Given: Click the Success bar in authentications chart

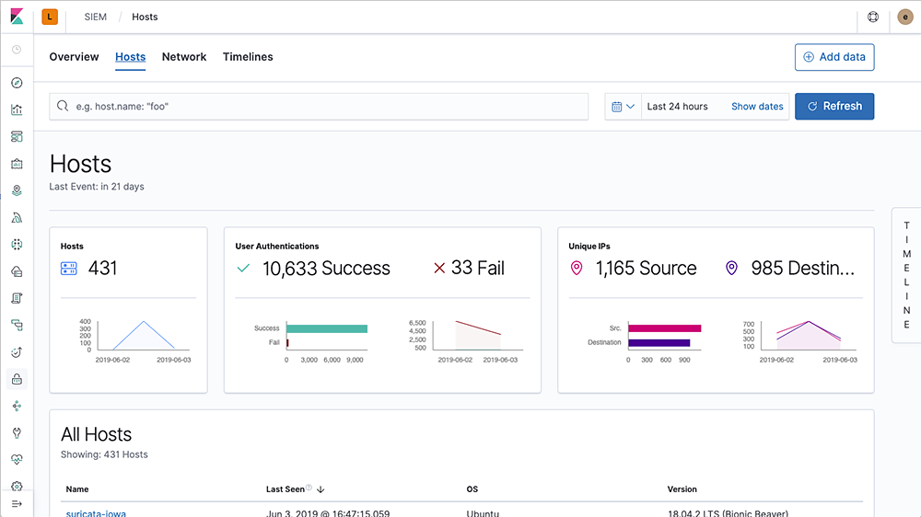Looking at the screenshot, I should pos(327,328).
